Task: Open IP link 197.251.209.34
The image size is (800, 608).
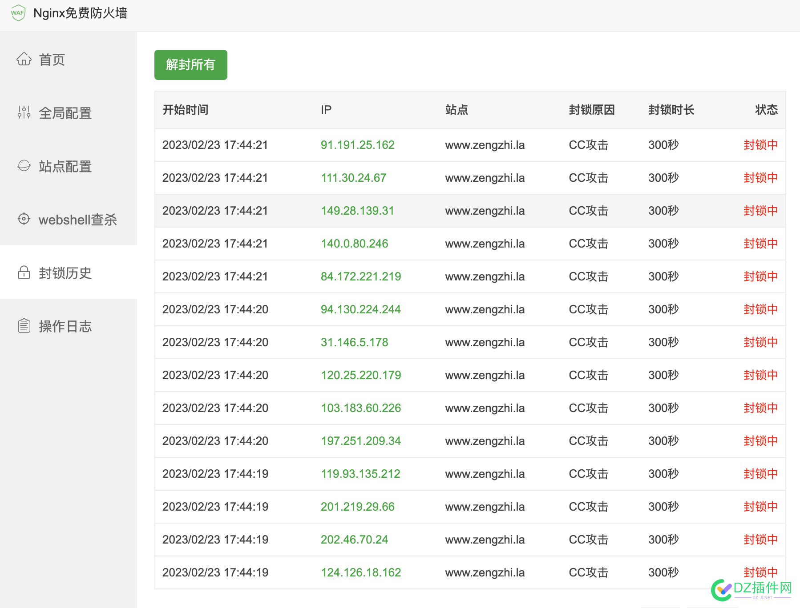Action: click(x=361, y=441)
